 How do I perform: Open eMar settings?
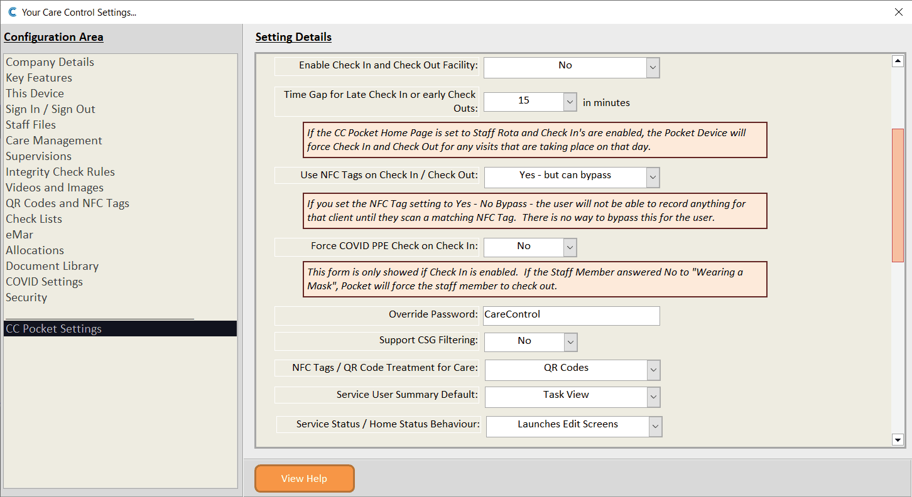click(19, 235)
